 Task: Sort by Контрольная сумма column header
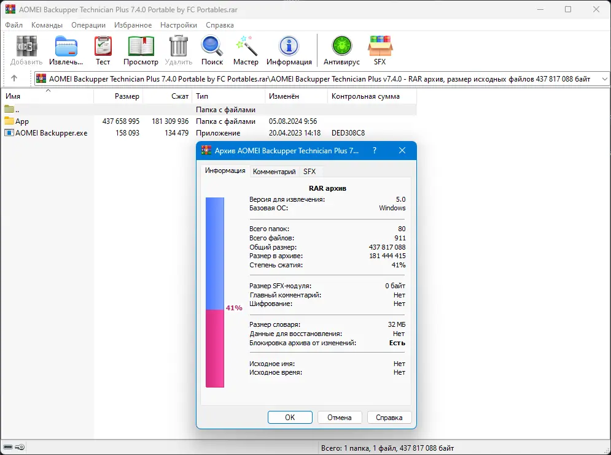click(x=372, y=96)
